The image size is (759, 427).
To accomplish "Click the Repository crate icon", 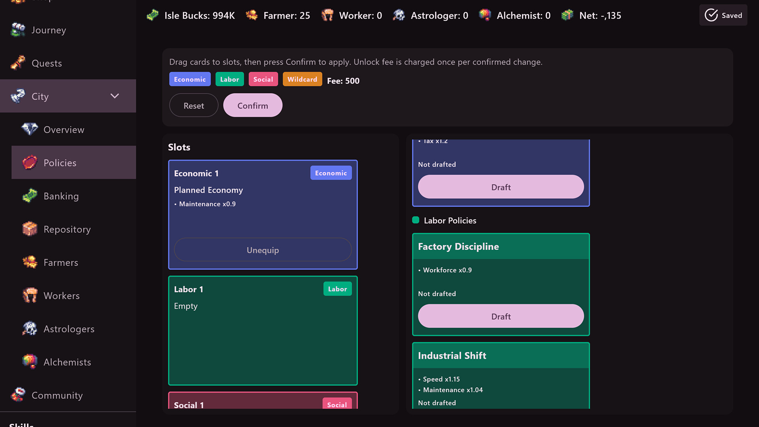I will (x=30, y=229).
